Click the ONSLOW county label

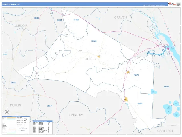[76, 115]
